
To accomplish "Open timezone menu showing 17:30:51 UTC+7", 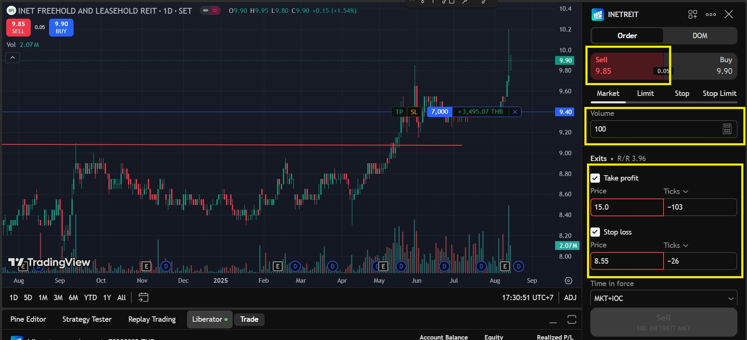I will (528, 298).
